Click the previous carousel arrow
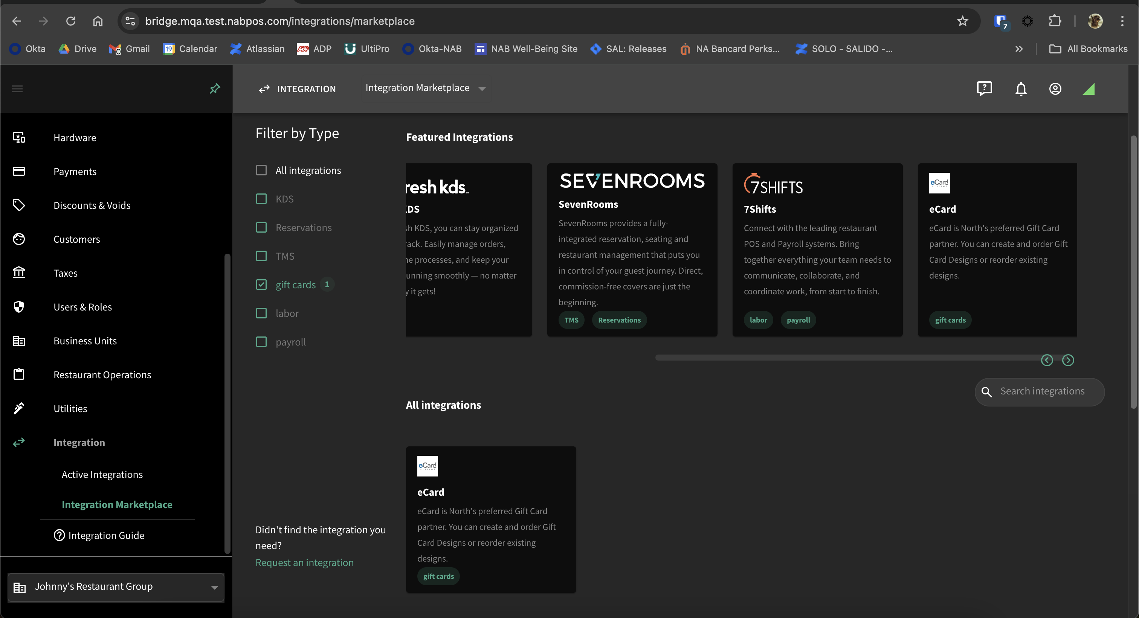The height and width of the screenshot is (618, 1139). tap(1047, 361)
